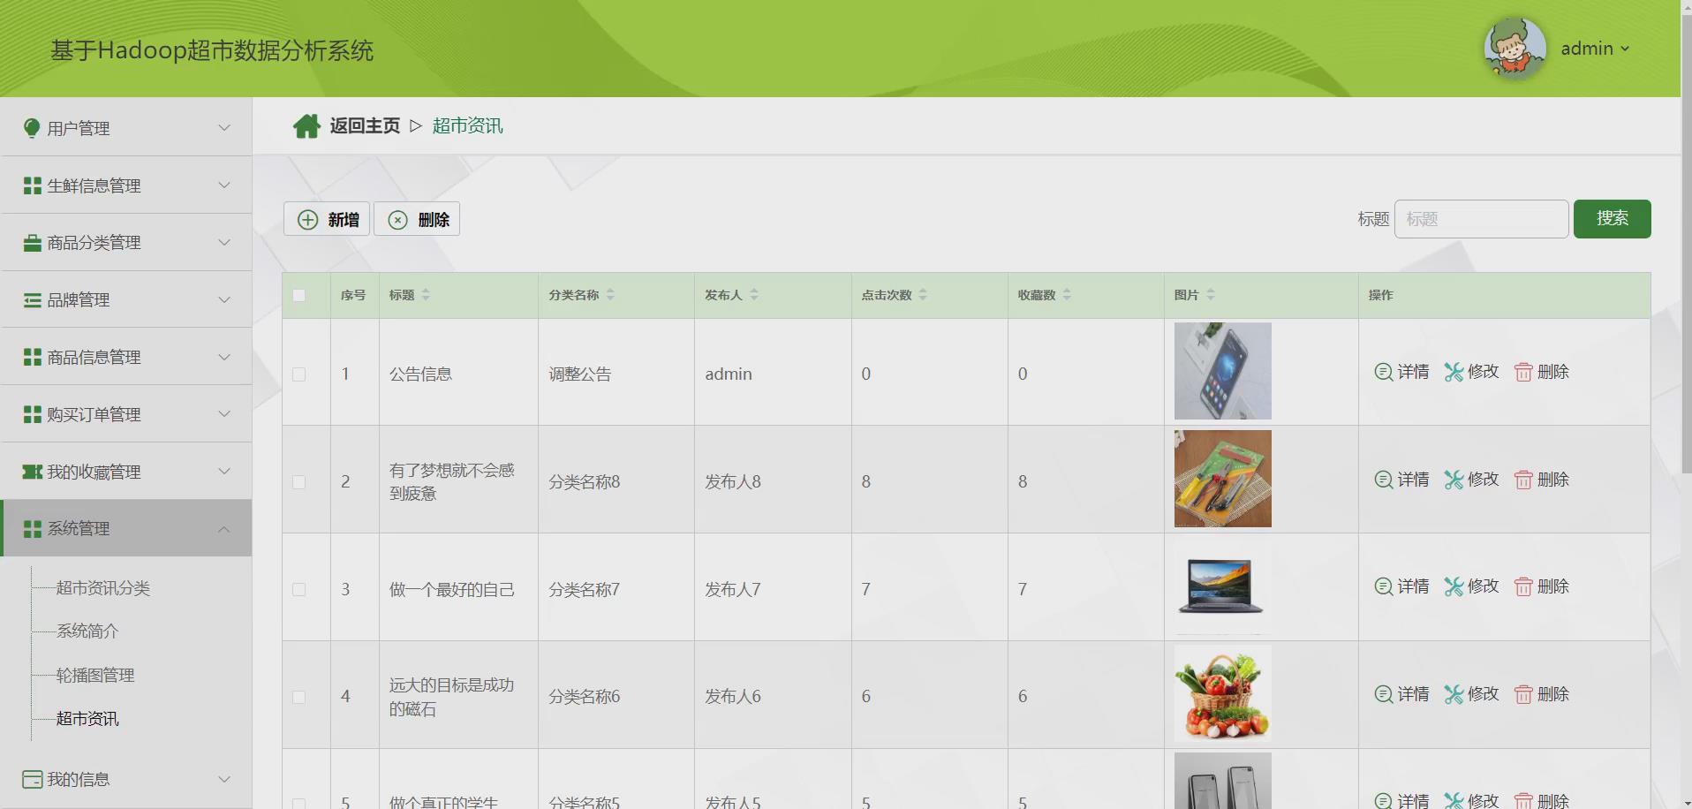Image resolution: width=1692 pixels, height=809 pixels.
Task: Click the detail icon for 做一个最好的自己
Action: [1384, 586]
